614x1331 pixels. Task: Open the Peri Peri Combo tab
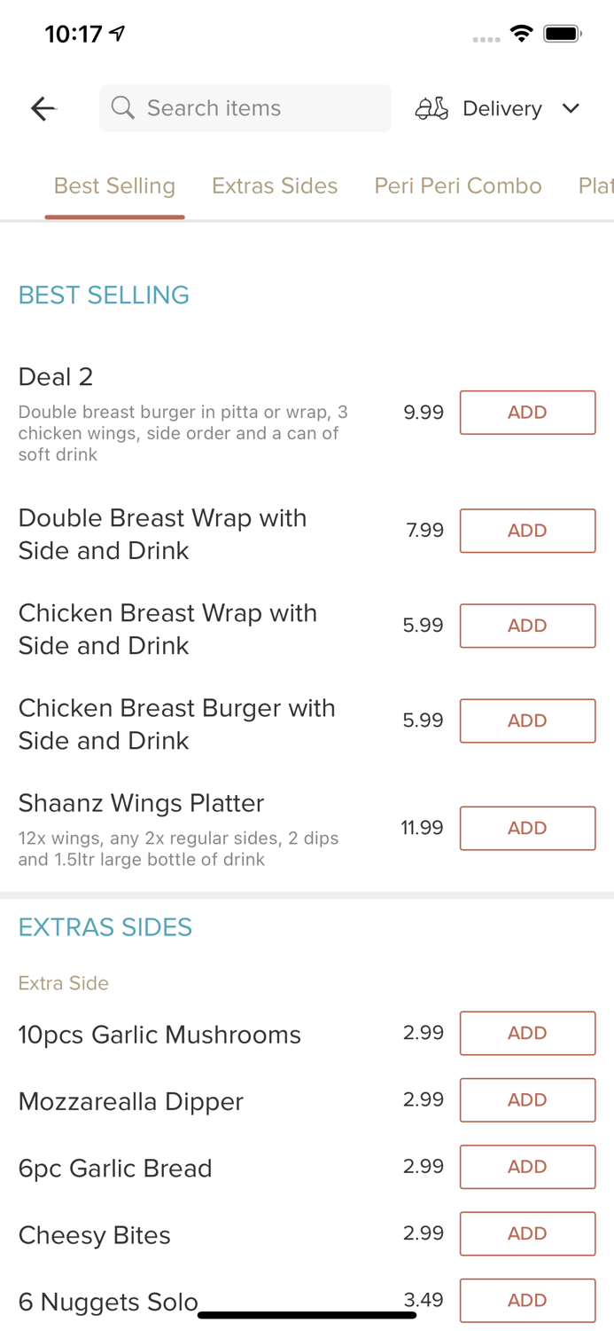click(x=458, y=185)
